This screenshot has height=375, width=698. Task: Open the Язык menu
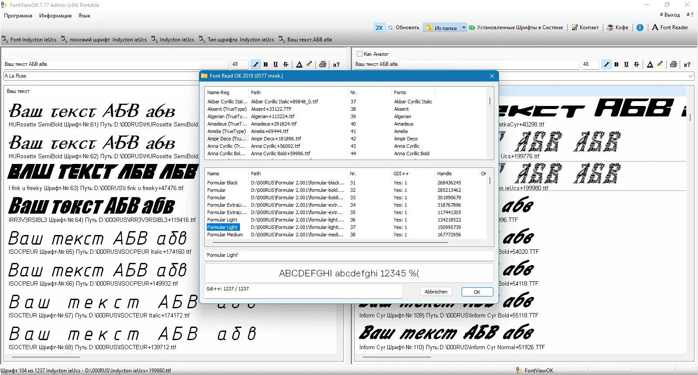(x=85, y=16)
